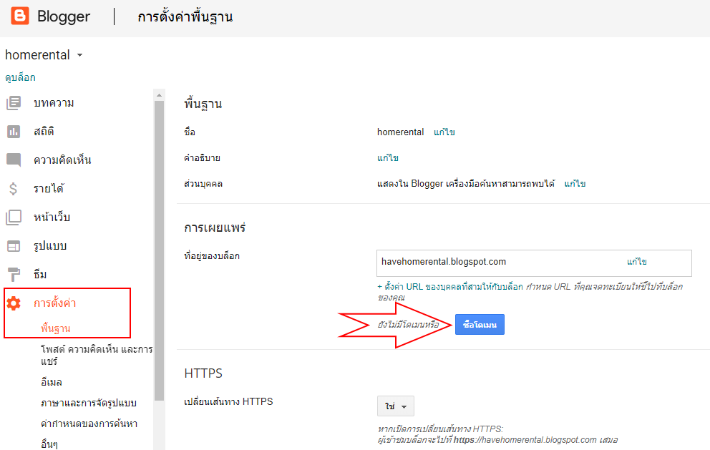This screenshot has width=710, height=450.
Task: Select รูปแบบ in the sidebar menu
Action: click(50, 246)
